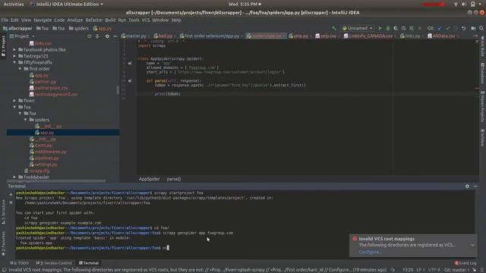The image size is (486, 273).
Task: Open the TODO tool window tab
Action: coord(19,263)
